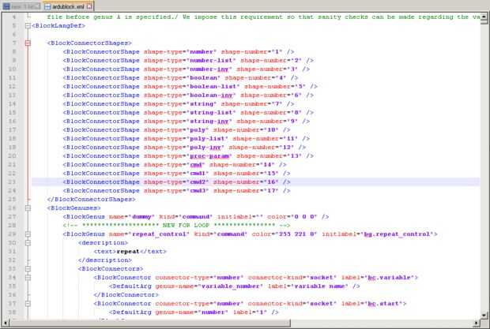490x329 pixels.
Task: Click the "number-inv" shape-type value
Action: [x=209, y=69]
